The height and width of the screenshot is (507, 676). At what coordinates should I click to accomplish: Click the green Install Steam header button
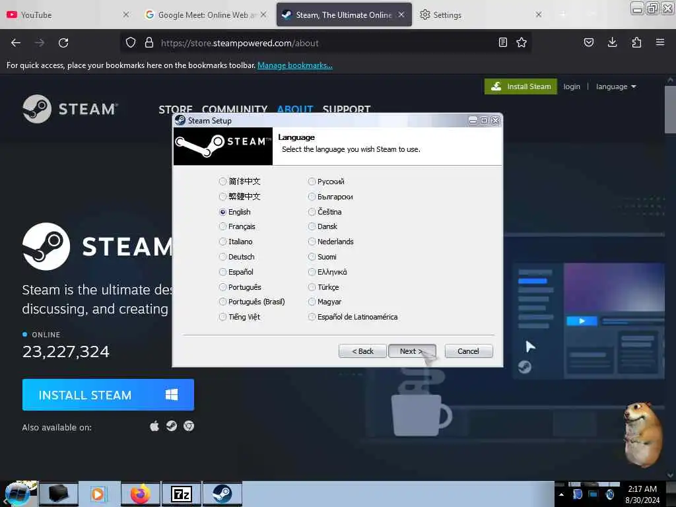[521, 86]
